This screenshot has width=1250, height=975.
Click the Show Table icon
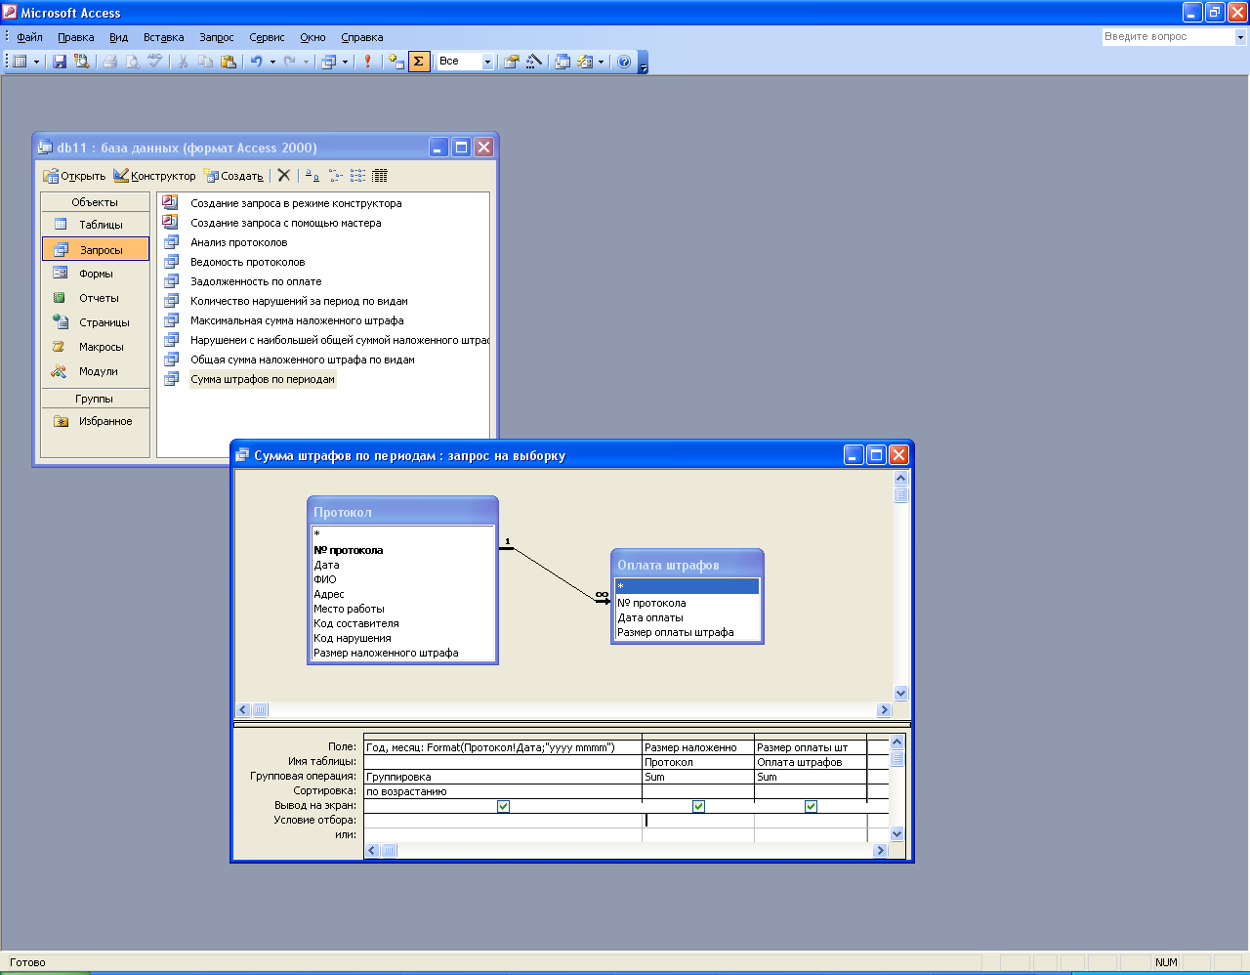click(395, 62)
